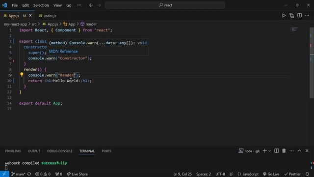The width and height of the screenshot is (314, 177).
Task: Click the editor vertical scrollbar
Action: coord(312,62)
